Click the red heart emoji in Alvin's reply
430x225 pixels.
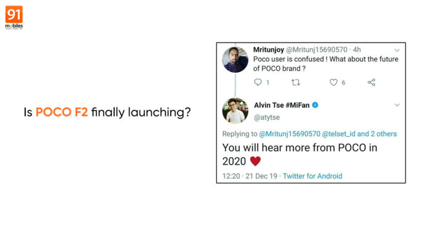point(255,162)
